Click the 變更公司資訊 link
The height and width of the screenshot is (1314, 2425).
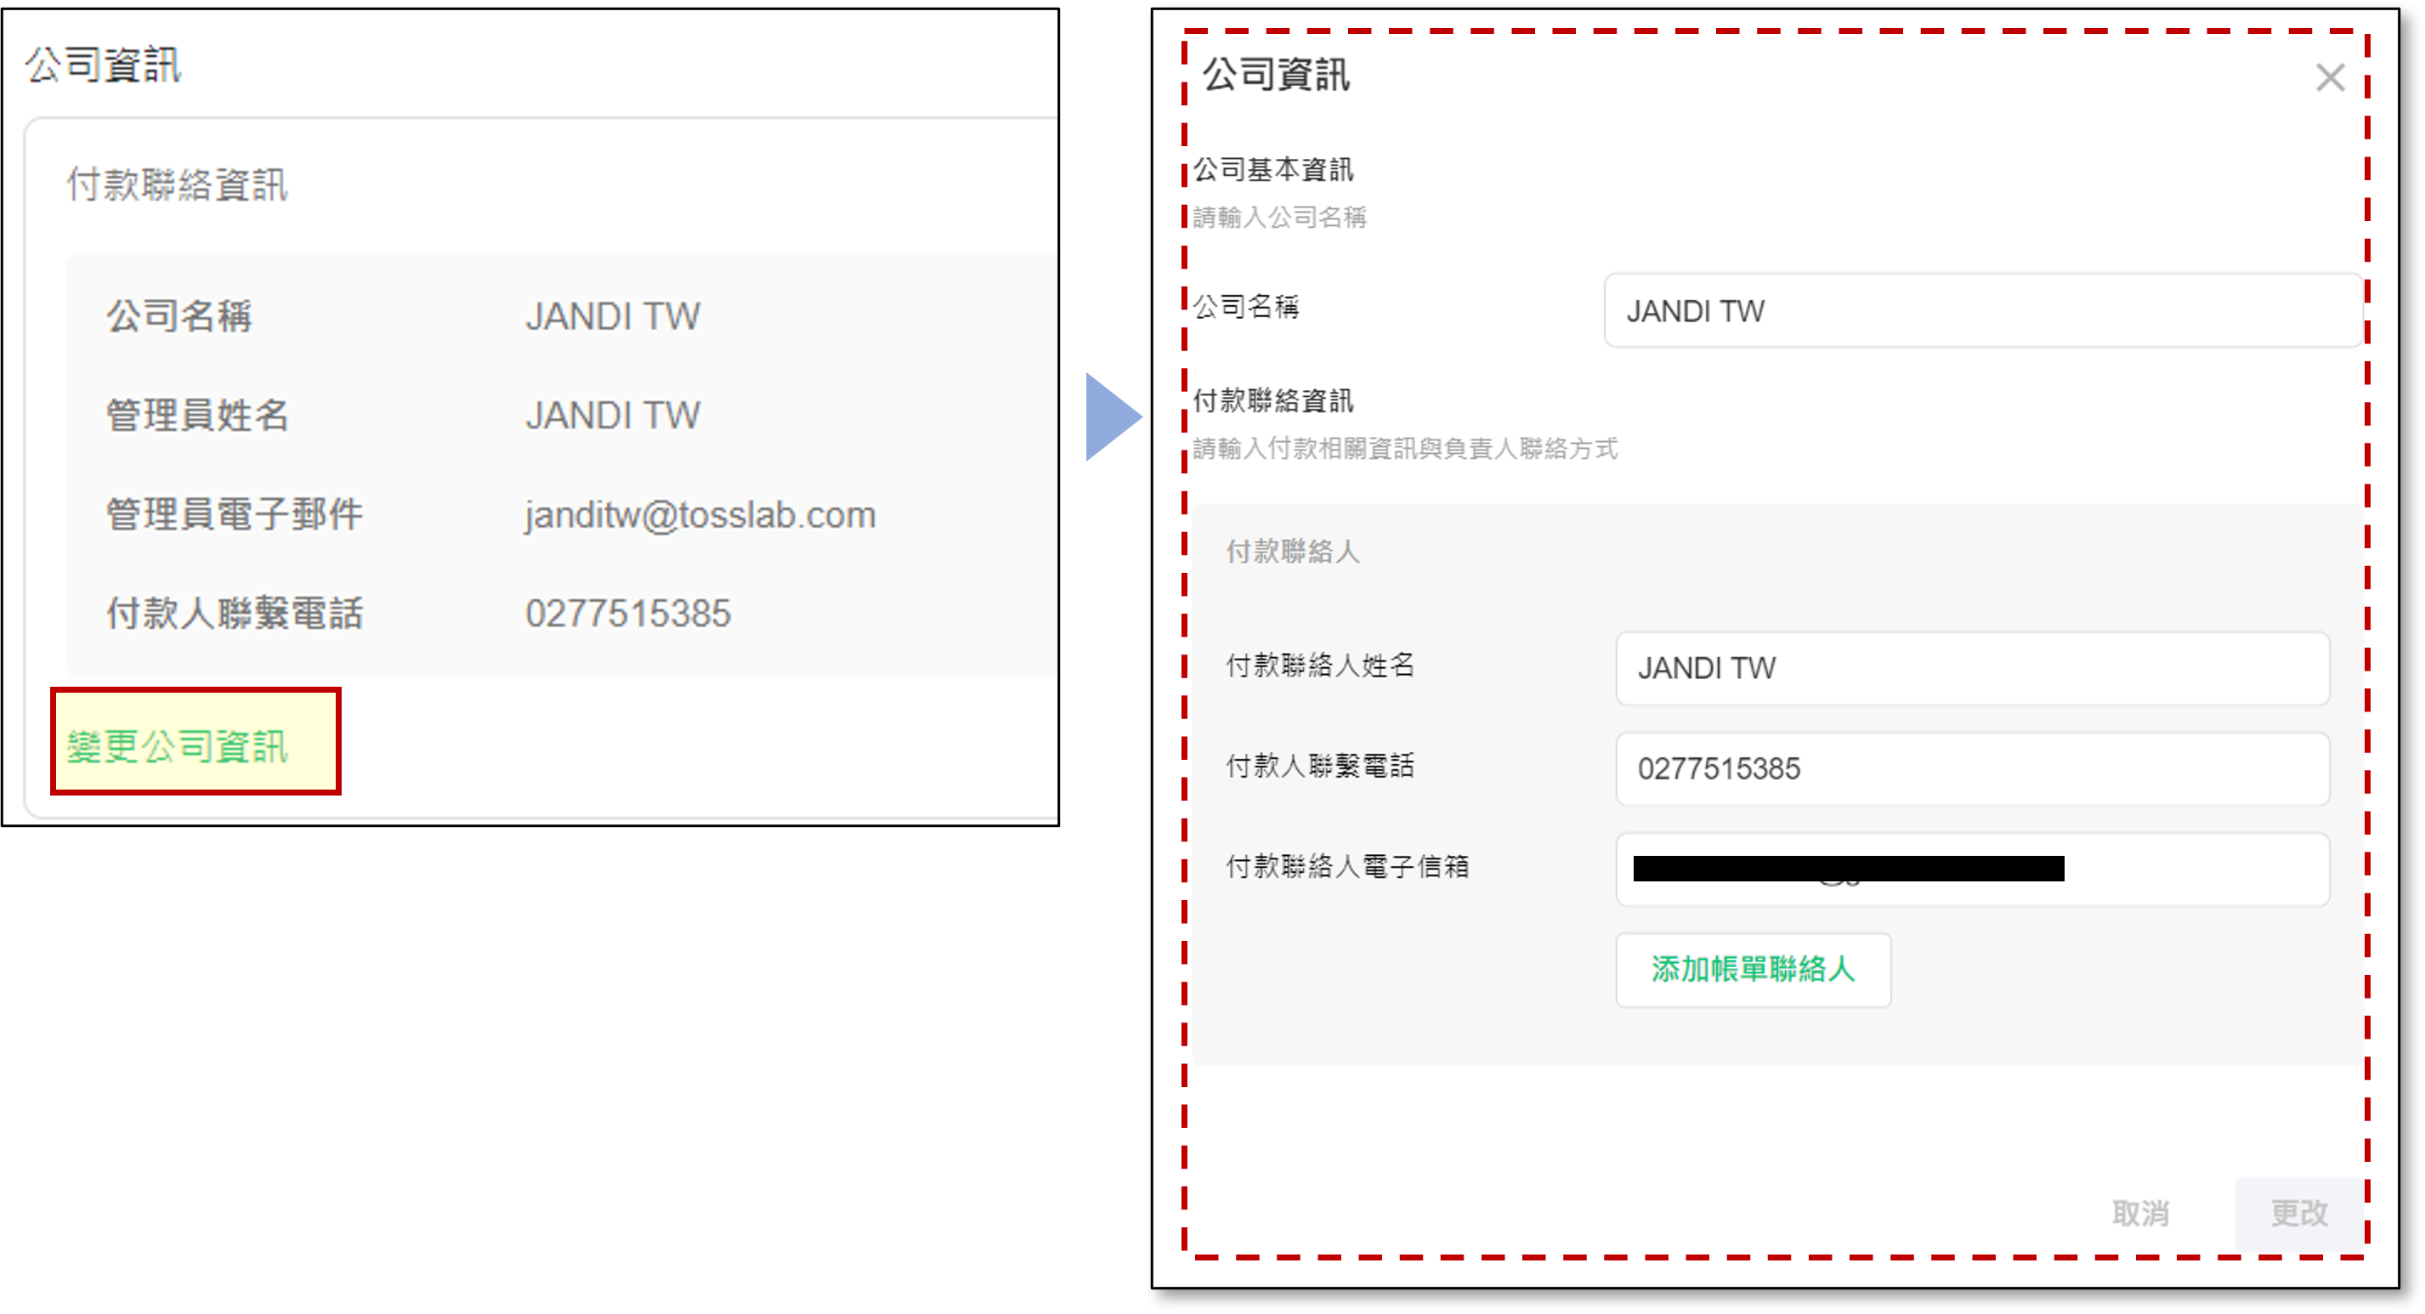tap(177, 746)
